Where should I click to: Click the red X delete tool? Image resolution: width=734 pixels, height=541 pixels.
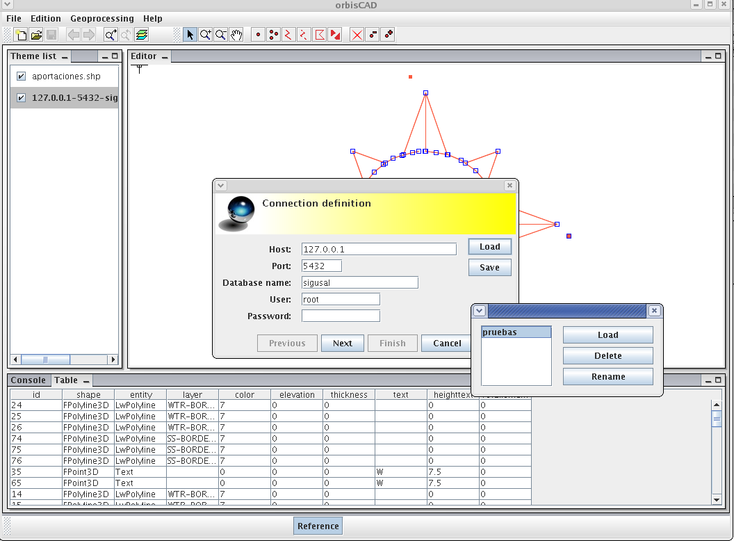pyautogui.click(x=357, y=35)
